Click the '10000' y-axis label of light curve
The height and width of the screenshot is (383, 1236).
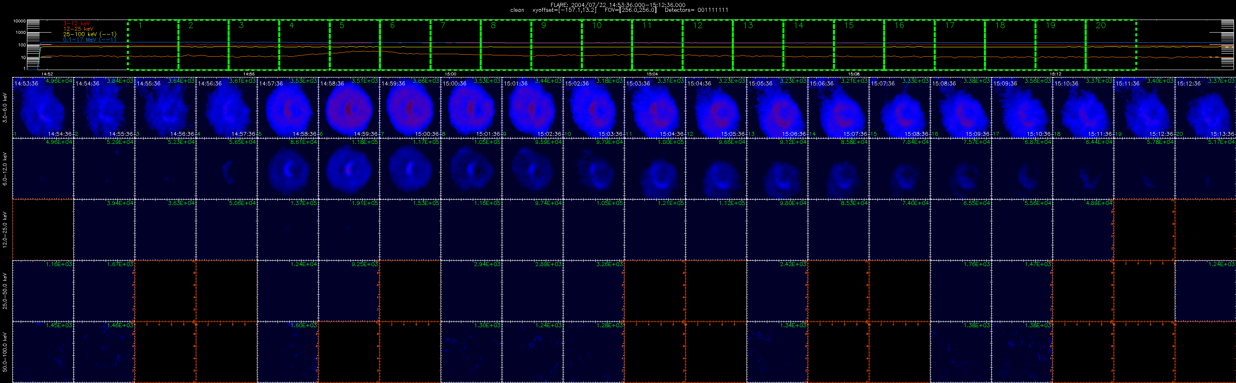(19, 21)
